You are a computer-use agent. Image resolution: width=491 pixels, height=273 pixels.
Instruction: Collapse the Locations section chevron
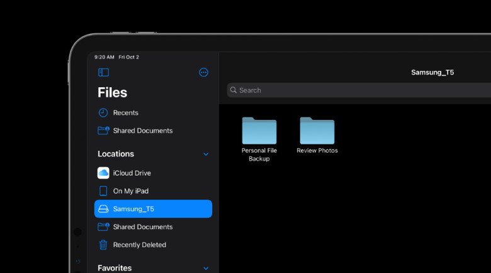(x=206, y=154)
